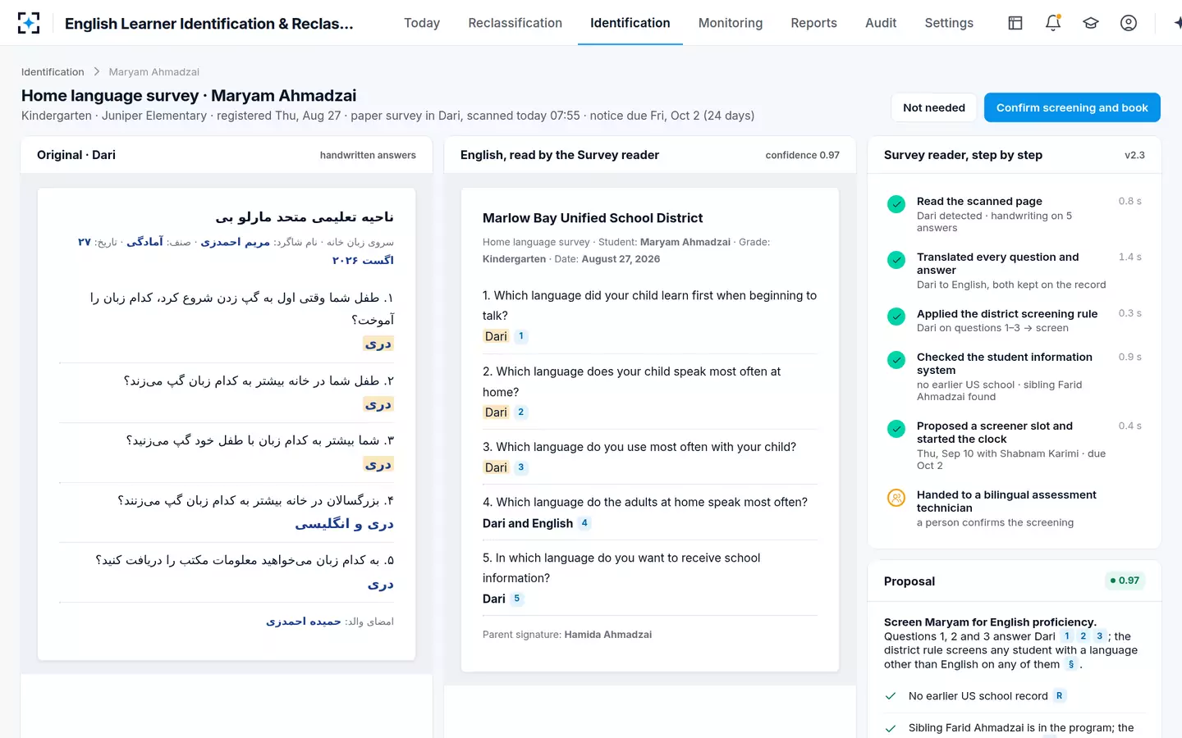Click the check beside Applied the district screening rule
The height and width of the screenshot is (738, 1182).
click(x=896, y=317)
